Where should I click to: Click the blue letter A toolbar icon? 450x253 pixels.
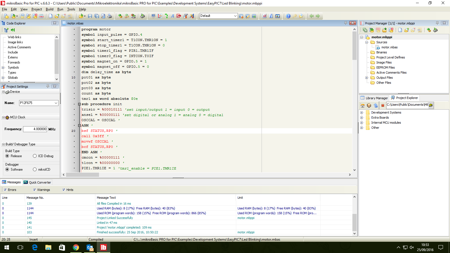172,16
